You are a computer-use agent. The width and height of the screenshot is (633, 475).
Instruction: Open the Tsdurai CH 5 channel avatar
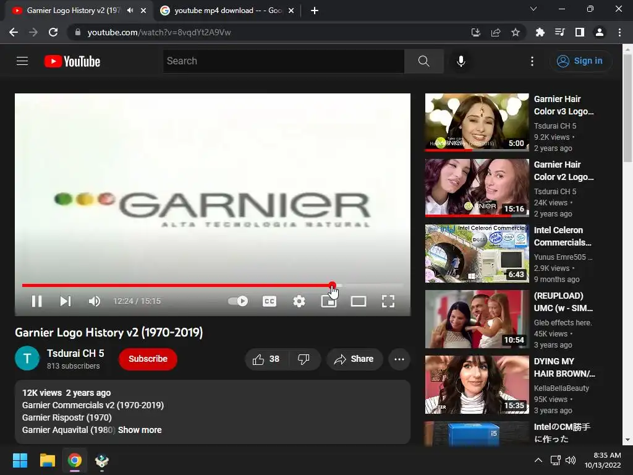[27, 358]
